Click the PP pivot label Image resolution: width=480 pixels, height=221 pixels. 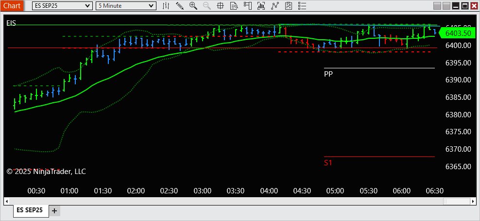click(x=328, y=74)
